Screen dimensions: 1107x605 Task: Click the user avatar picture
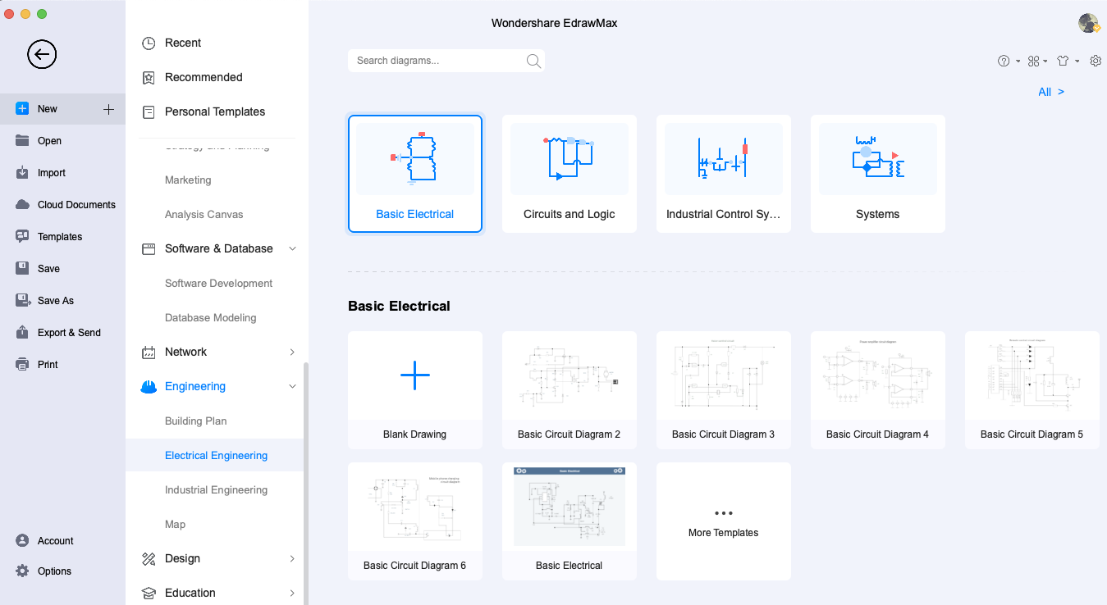[x=1089, y=23]
